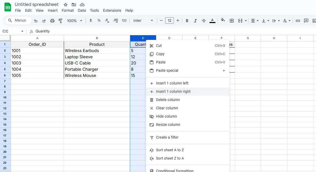Toggle italic text formatting
Viewport: 316px width, 172px height.
[x=195, y=21]
